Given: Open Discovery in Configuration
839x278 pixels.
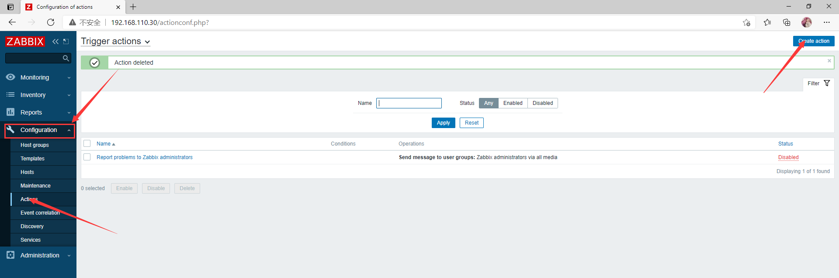Looking at the screenshot, I should click(32, 226).
